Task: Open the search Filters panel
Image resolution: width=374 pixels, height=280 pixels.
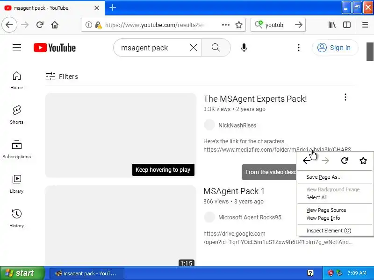Action: 62,77
